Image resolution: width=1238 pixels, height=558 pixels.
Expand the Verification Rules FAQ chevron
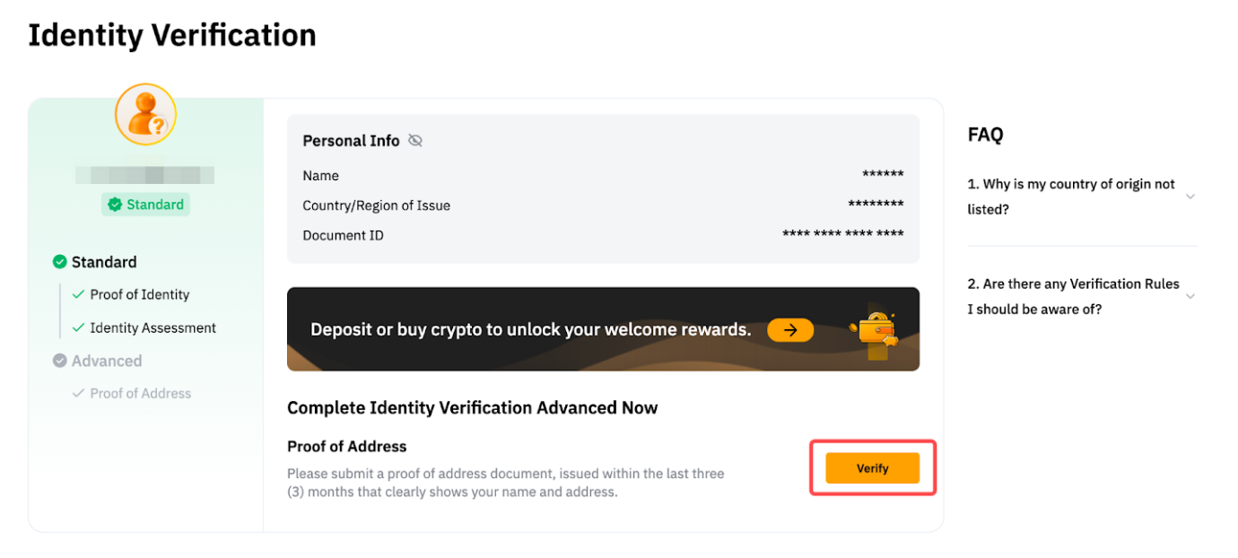click(1190, 296)
